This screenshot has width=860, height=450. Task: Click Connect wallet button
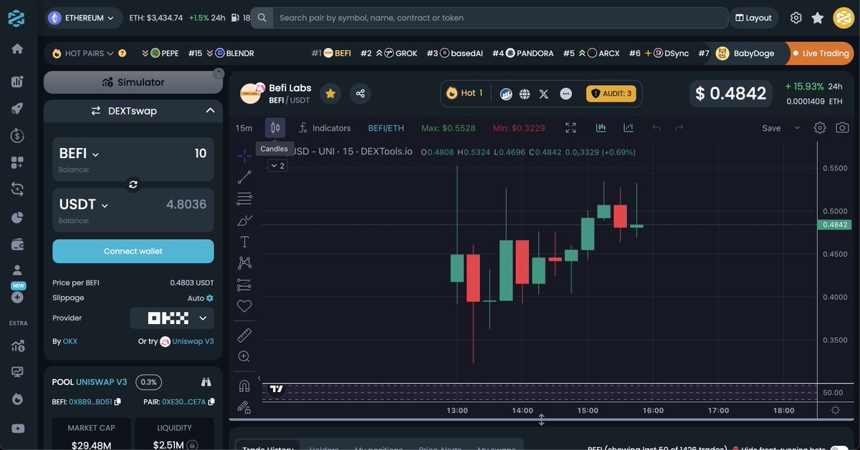133,251
